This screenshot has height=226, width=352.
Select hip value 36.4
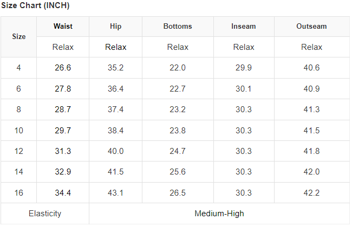115,88
